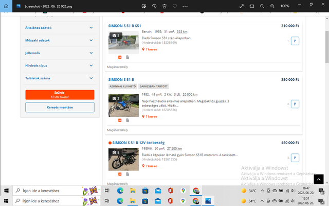Image resolution: width=329 pixels, height=206 pixels.
Task: Click the P parking button on the 310 000 Ft listing
Action: pyautogui.click(x=295, y=41)
